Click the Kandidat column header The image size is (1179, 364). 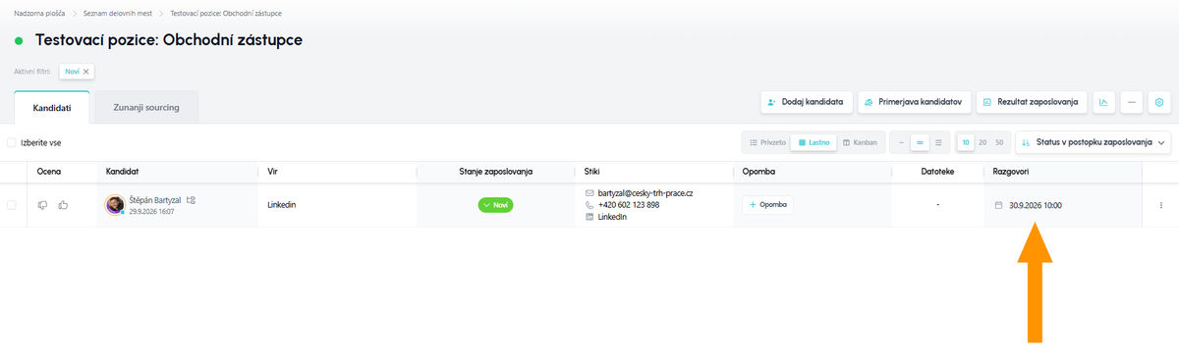[x=122, y=171]
